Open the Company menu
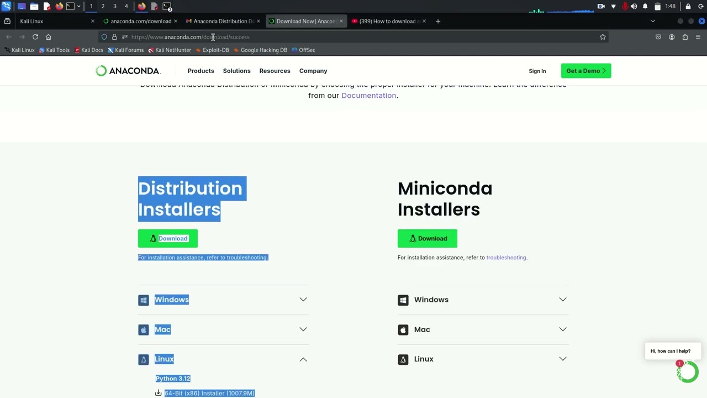707x398 pixels. (313, 71)
